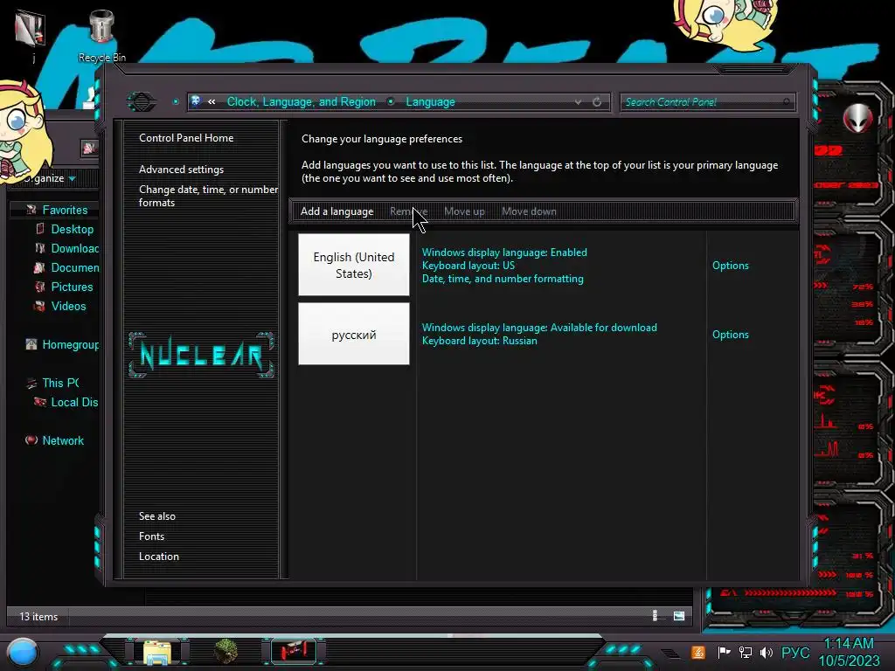
Task: Open the Minecraft block taskbar icon
Action: click(226, 652)
